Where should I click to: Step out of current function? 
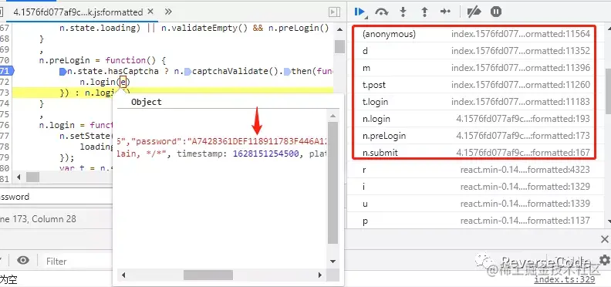coord(424,12)
